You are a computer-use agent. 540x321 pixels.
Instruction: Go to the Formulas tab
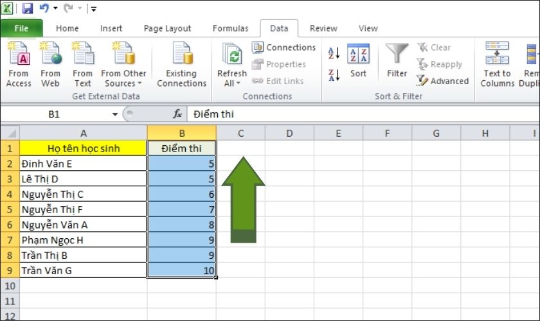[230, 28]
